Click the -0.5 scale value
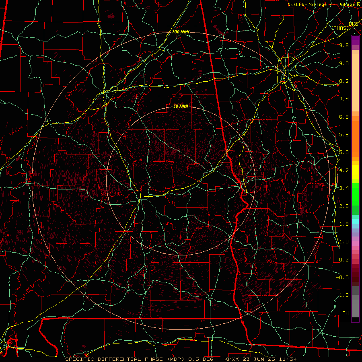This screenshot has height=362, width=362. (342, 278)
